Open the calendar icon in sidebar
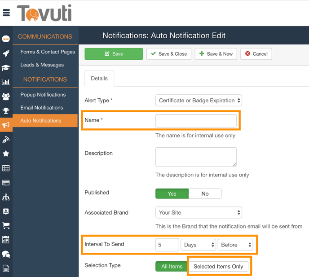The image size is (309, 277). click(x=6, y=240)
